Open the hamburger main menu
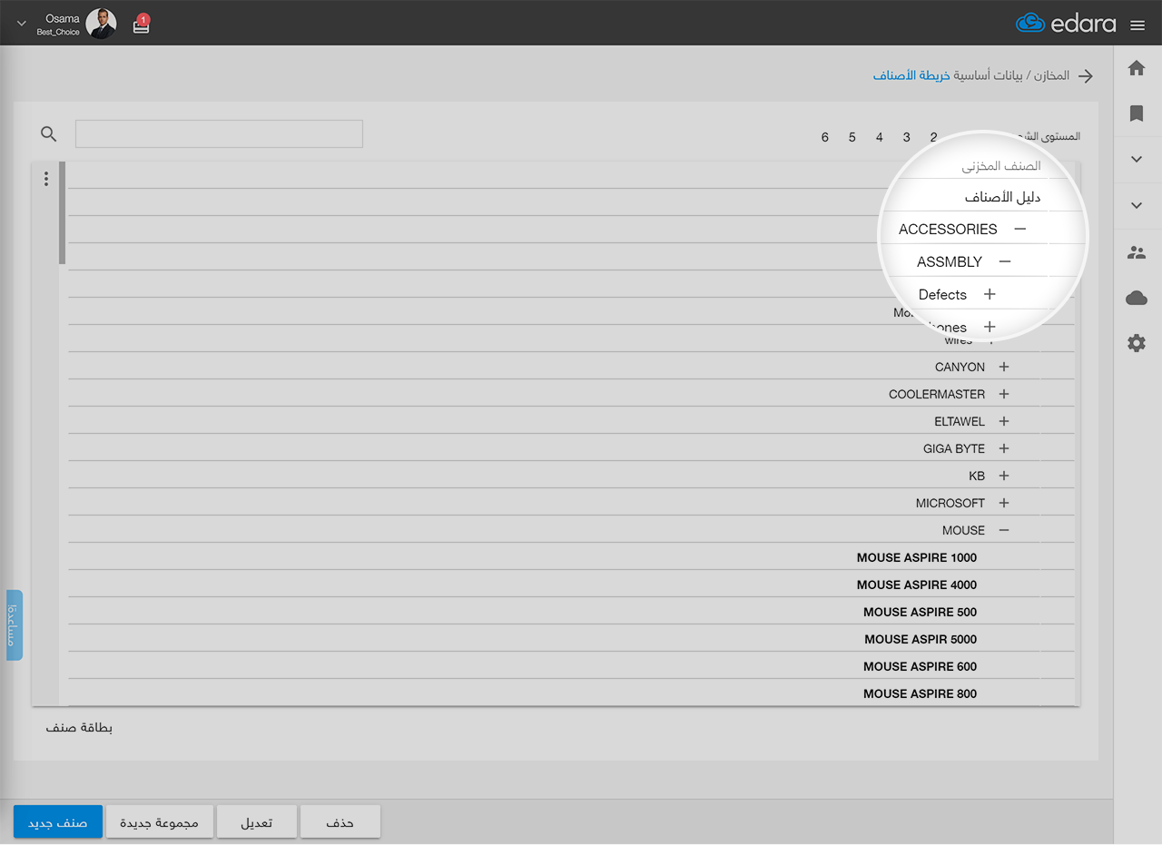 (x=1137, y=25)
